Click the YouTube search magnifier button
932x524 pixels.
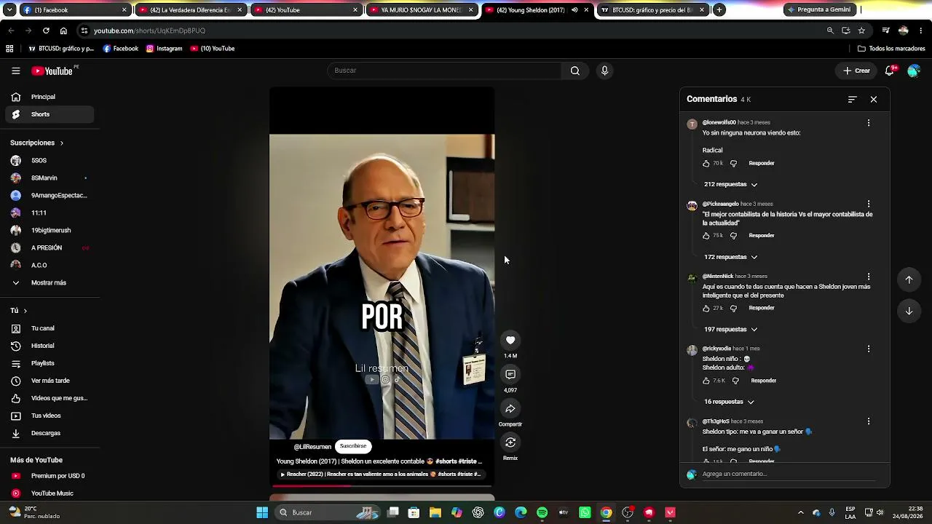pos(575,71)
